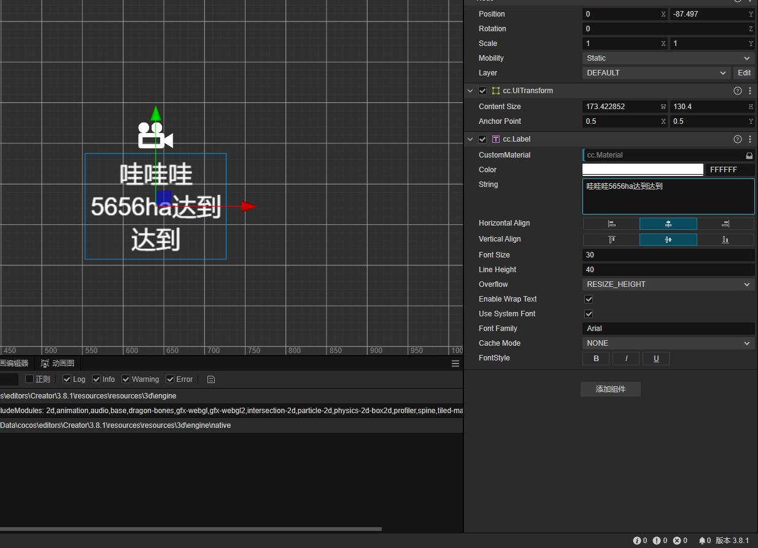Set vertical align to top
Image resolution: width=758 pixels, height=548 pixels.
click(611, 240)
